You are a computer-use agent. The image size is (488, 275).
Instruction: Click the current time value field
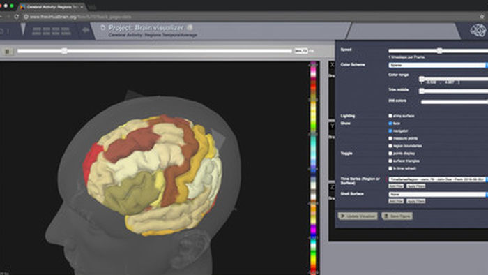301,51
